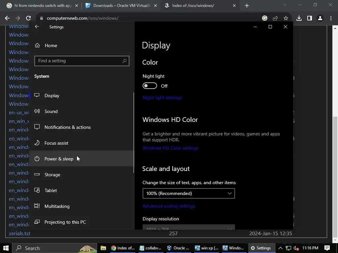Switch to Downloads Oracle VM VirtualBox tab
Screen dimensions: 338x253
click(121, 6)
